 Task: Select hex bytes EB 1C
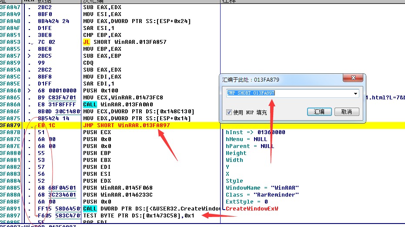[47, 125]
